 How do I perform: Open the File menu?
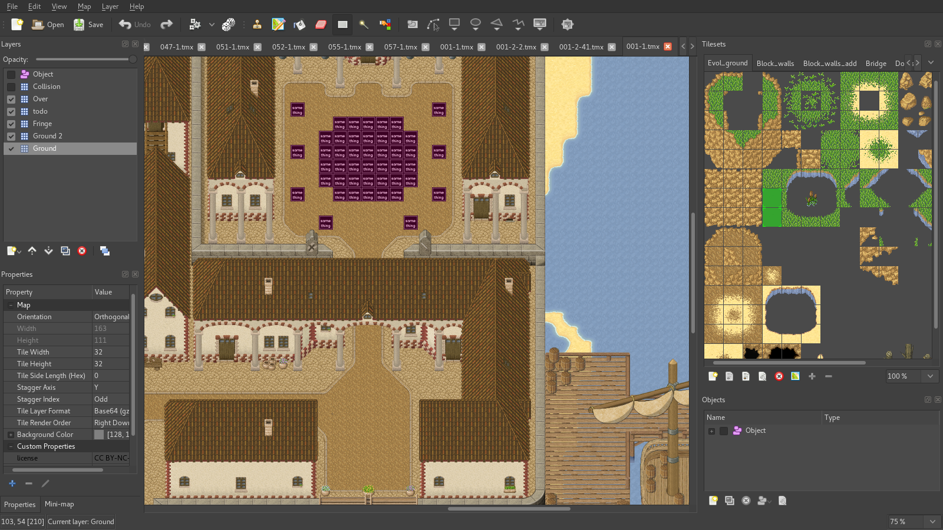point(12,6)
